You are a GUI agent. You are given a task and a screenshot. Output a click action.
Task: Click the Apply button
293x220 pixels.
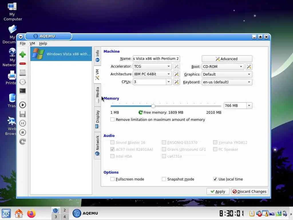pos(218,191)
